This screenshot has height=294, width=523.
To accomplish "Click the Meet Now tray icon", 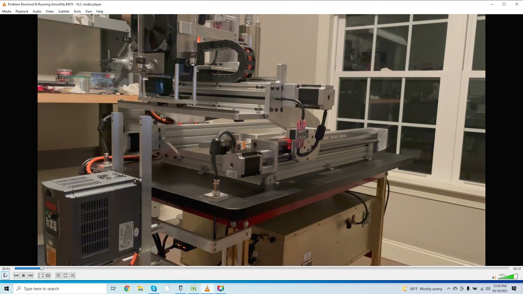I will tap(462, 289).
